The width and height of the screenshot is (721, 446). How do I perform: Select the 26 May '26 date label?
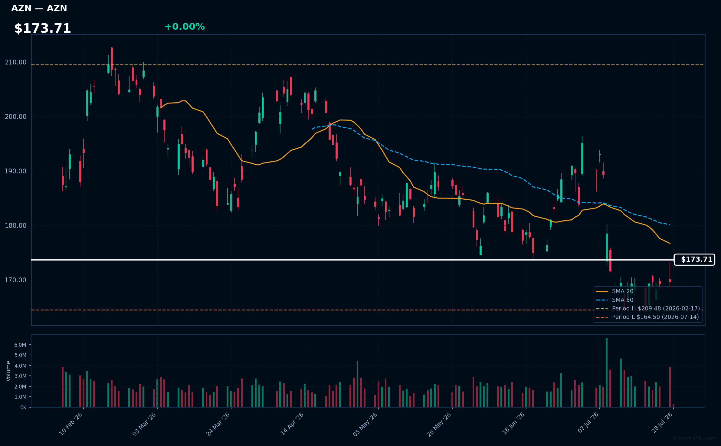click(x=439, y=424)
